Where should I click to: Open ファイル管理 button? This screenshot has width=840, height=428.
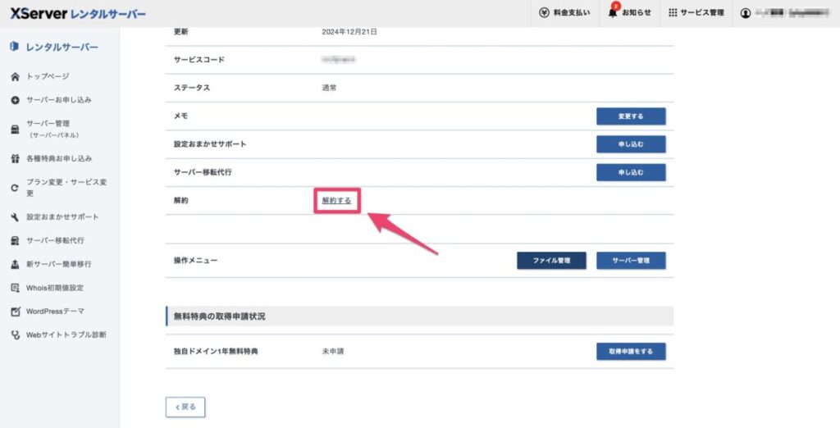pyautogui.click(x=551, y=261)
